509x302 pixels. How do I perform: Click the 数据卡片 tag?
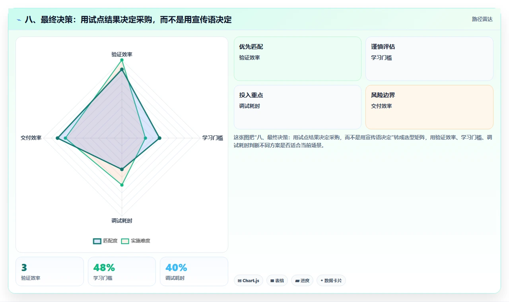(331, 281)
